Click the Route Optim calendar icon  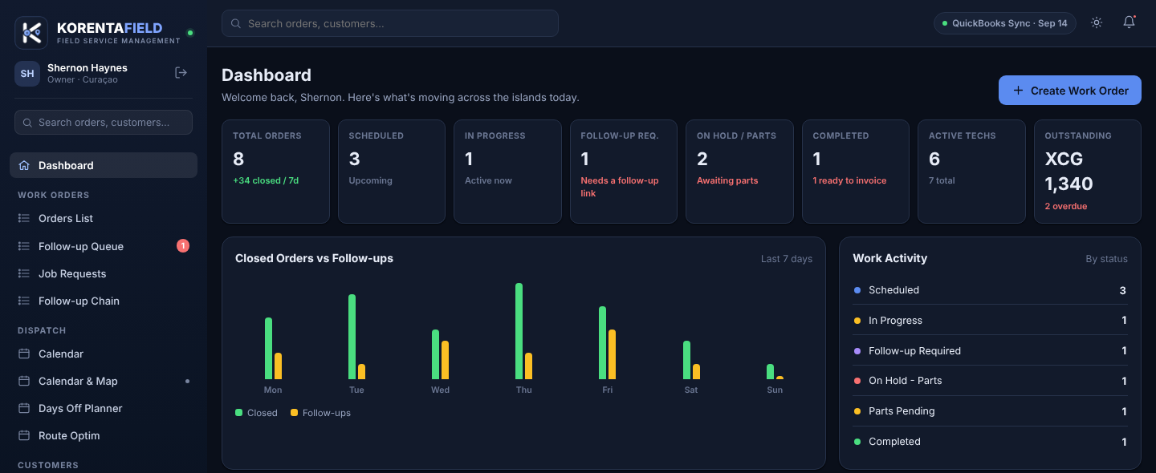[23, 435]
